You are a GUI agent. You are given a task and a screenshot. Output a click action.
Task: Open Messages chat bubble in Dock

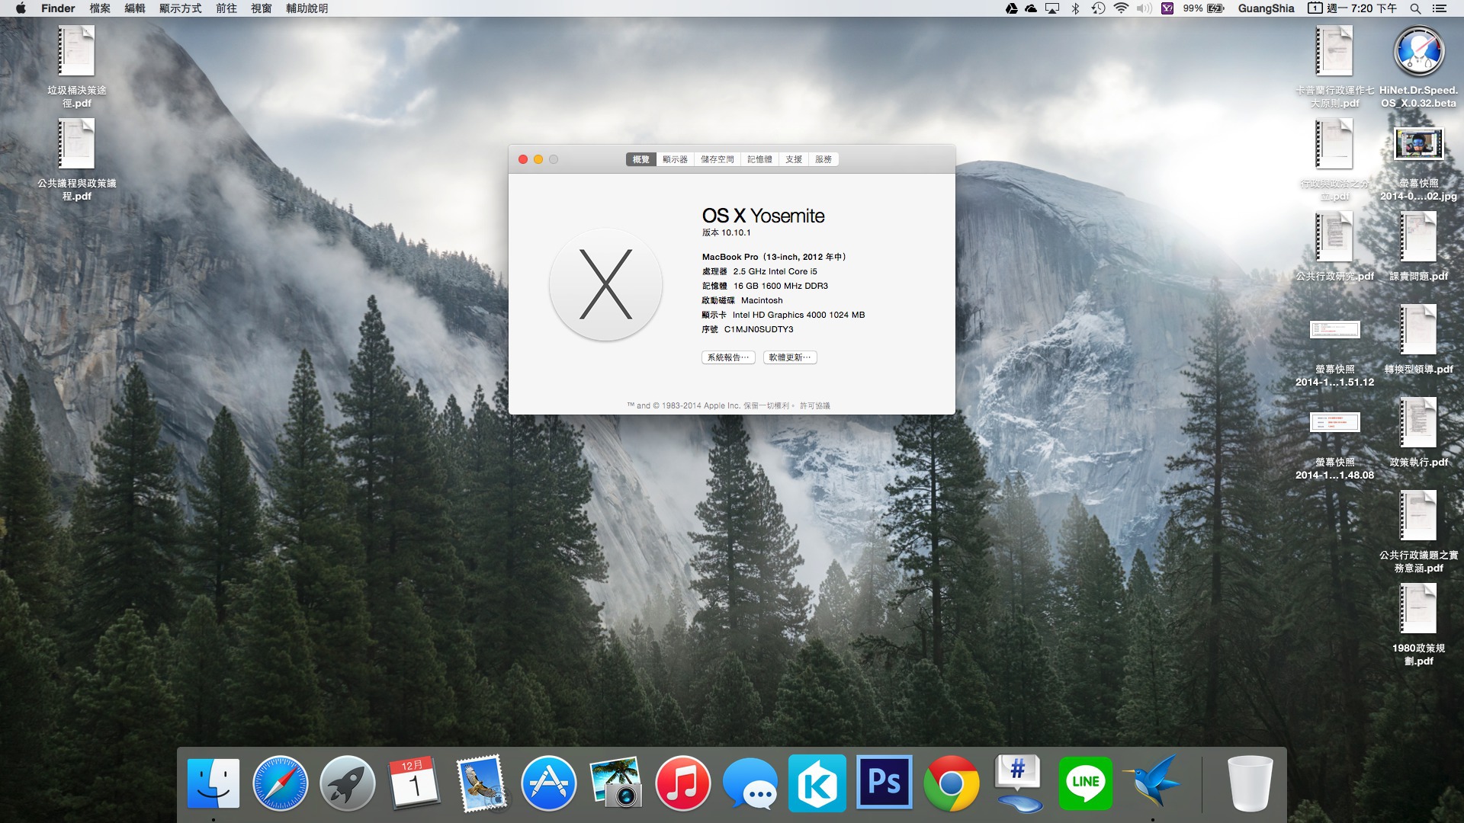750,783
